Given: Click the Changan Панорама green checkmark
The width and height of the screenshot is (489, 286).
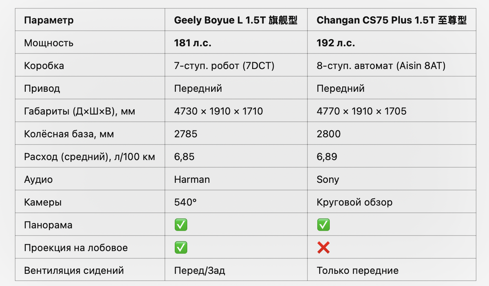Looking at the screenshot, I should click(324, 225).
